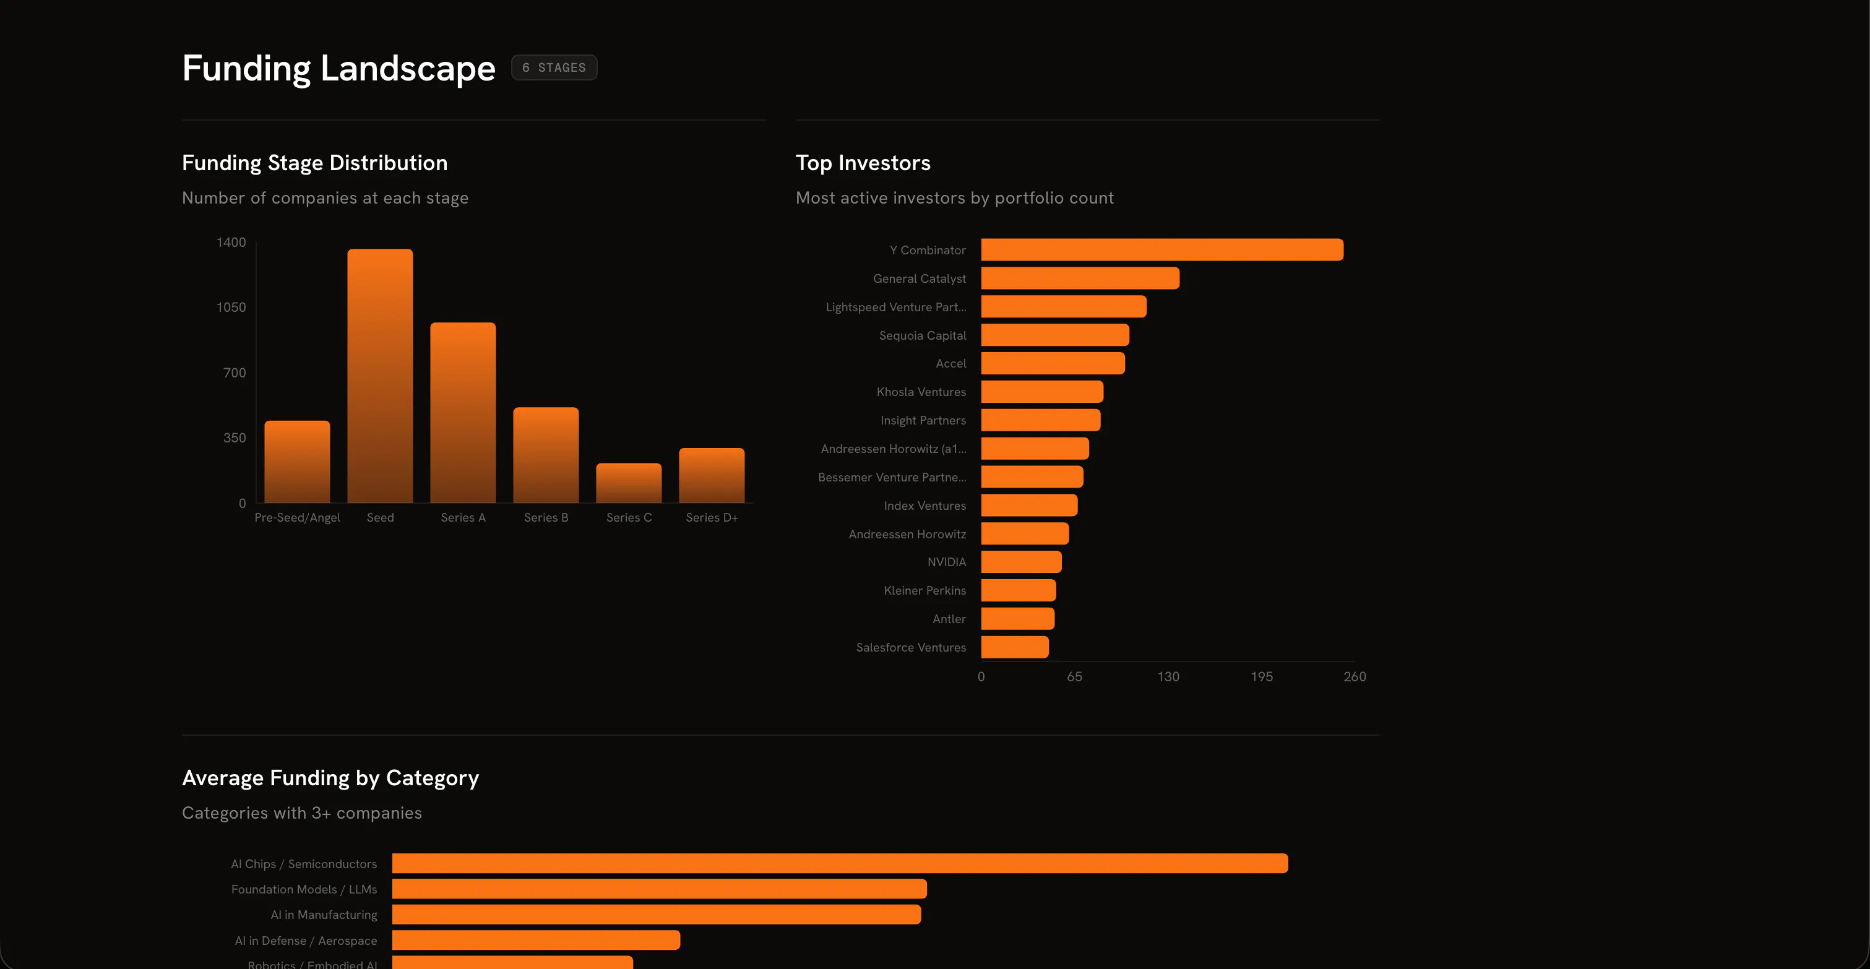Click the 'Salesforce Ventures' label
1870x969 pixels.
pyautogui.click(x=910, y=647)
